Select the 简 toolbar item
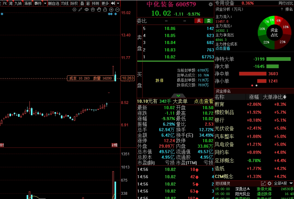 pyautogui.click(x=11, y=3)
